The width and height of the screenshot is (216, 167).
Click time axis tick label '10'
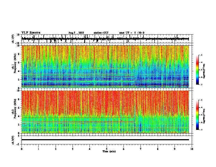(x=192, y=149)
